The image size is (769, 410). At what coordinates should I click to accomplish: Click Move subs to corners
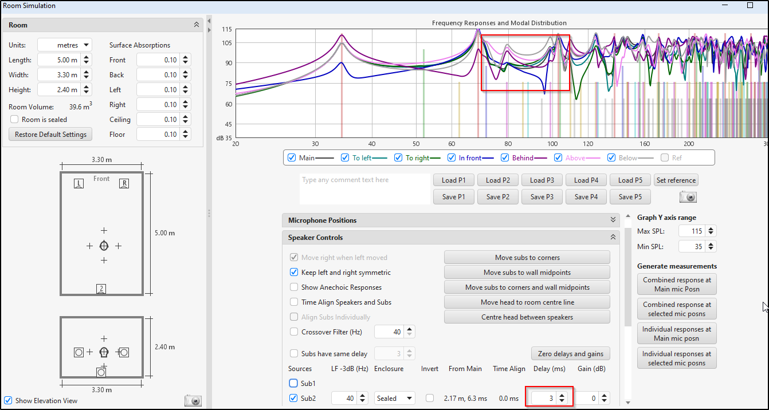point(527,258)
